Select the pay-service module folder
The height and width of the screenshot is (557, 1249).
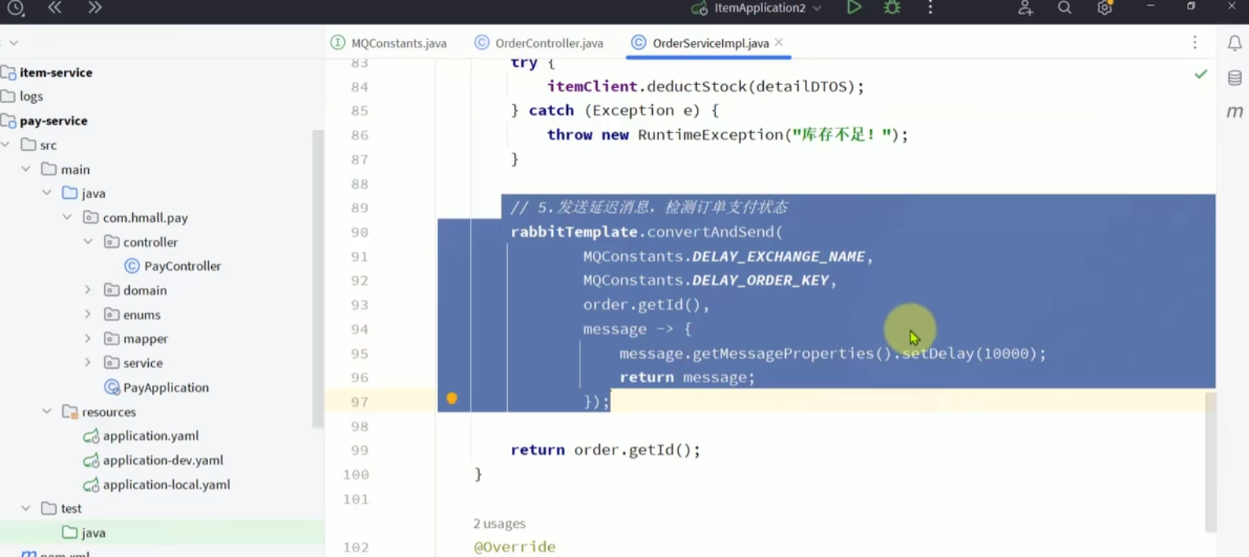53,120
